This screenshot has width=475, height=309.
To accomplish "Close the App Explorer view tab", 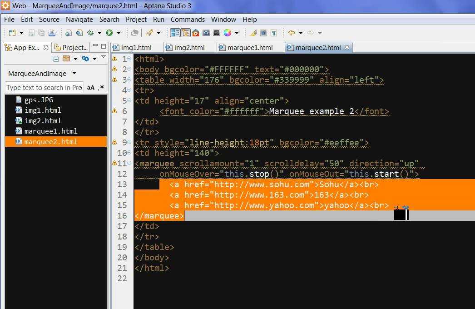I will click(46, 47).
